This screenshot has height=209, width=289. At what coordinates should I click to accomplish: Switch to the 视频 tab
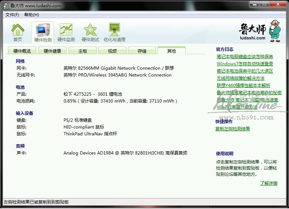click(x=112, y=51)
